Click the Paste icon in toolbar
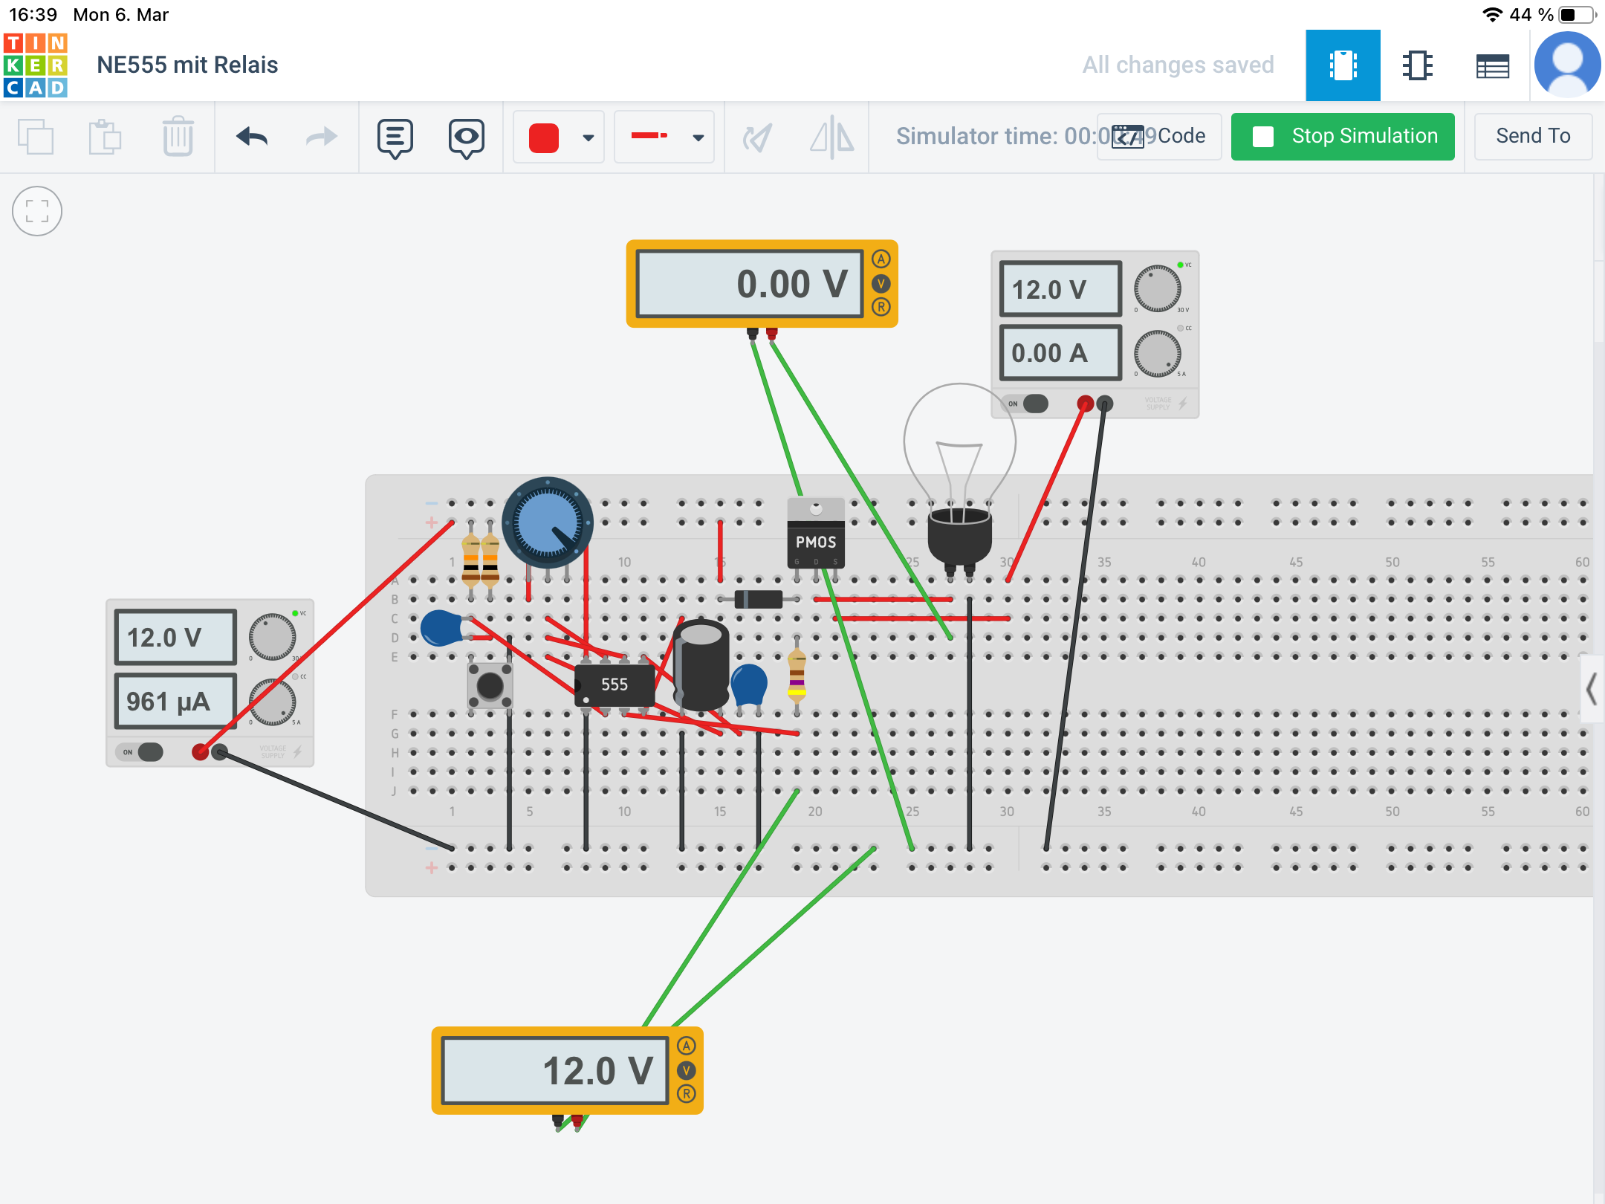Screen dimensions: 1605x1204 (x=106, y=137)
